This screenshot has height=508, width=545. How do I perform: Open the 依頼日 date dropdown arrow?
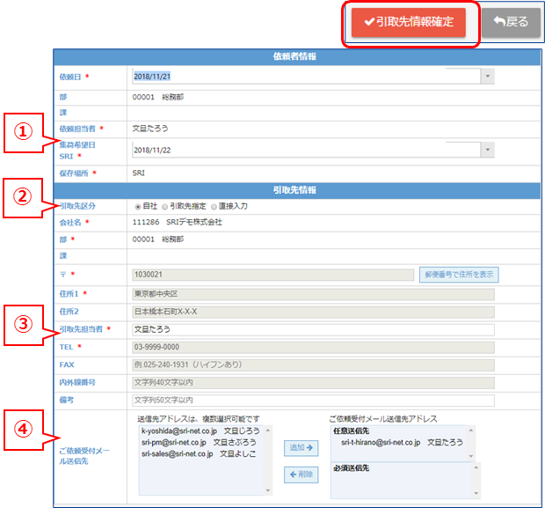point(487,77)
